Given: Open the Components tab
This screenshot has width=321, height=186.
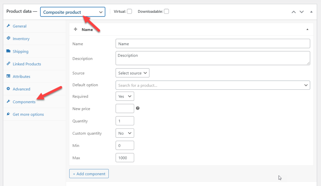Looking at the screenshot, I should click(34, 102).
